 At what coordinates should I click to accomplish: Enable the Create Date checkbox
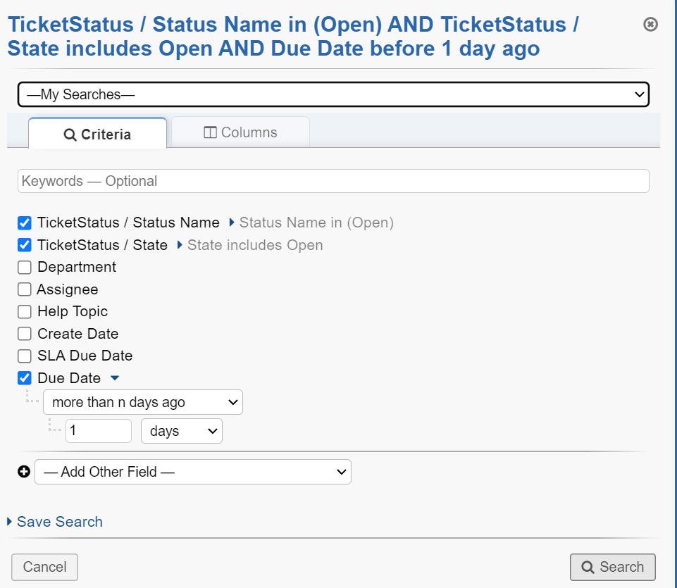click(x=25, y=334)
